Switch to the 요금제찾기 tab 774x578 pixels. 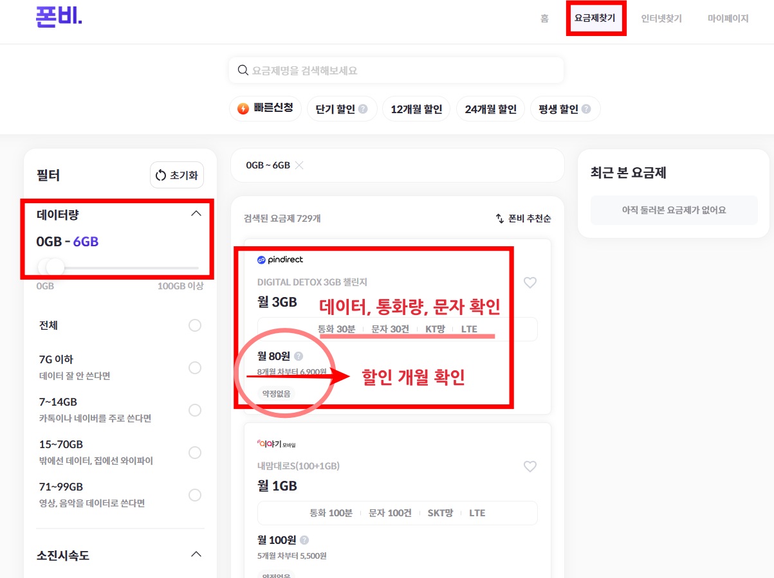(596, 19)
